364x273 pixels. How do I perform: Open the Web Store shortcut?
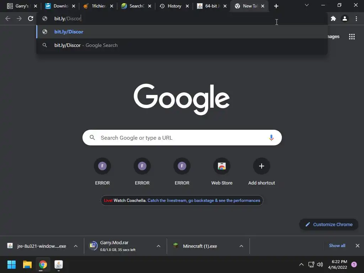(x=222, y=172)
